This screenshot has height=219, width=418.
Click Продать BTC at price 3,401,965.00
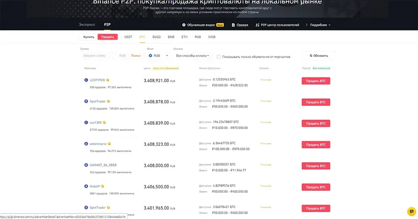[316, 208]
